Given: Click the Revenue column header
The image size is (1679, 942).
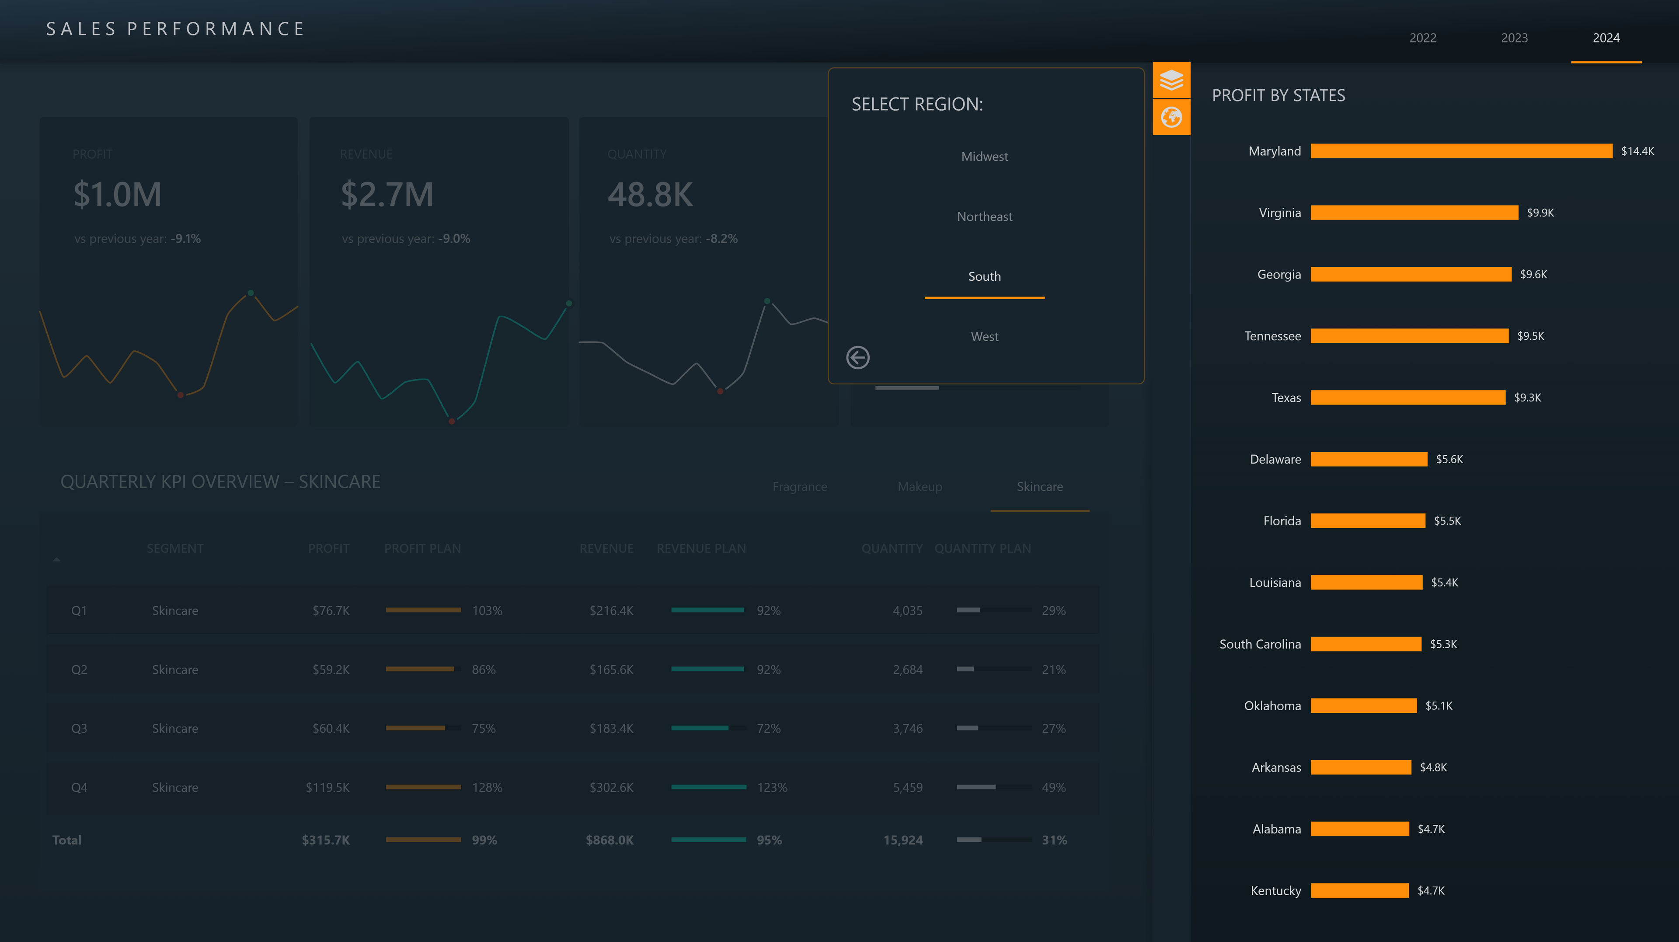Looking at the screenshot, I should (606, 548).
